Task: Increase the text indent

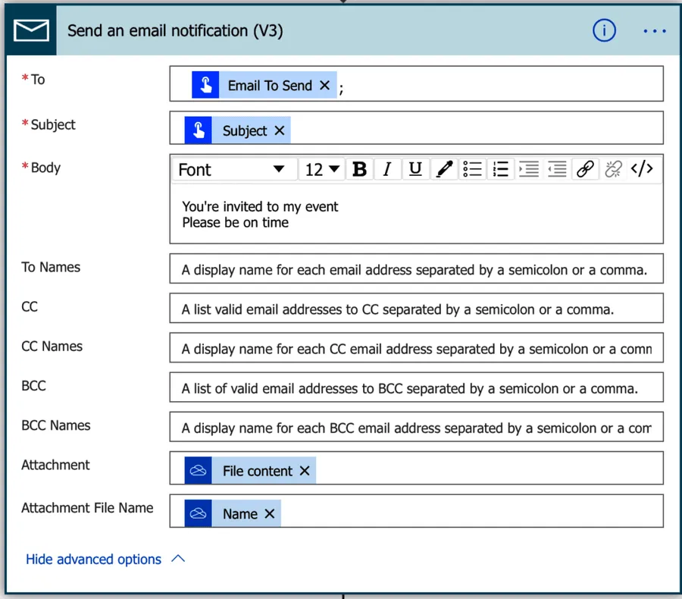Action: point(529,169)
